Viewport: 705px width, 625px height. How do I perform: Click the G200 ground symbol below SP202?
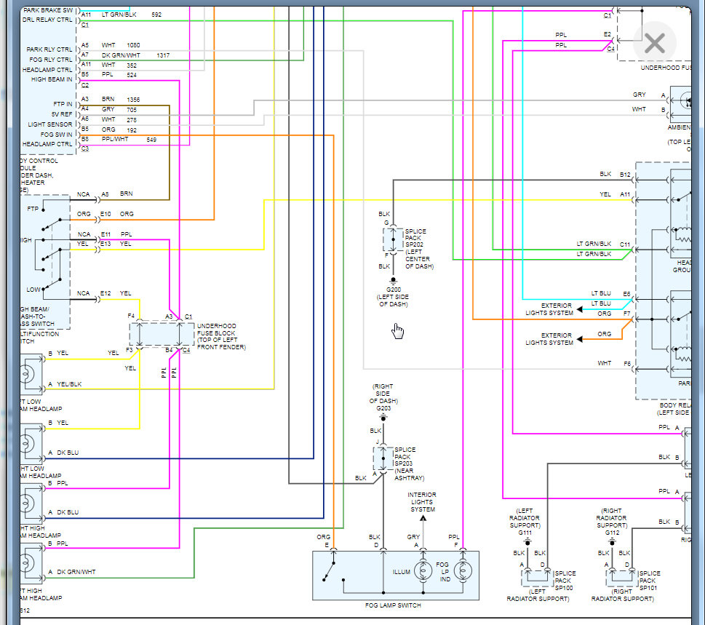click(393, 281)
